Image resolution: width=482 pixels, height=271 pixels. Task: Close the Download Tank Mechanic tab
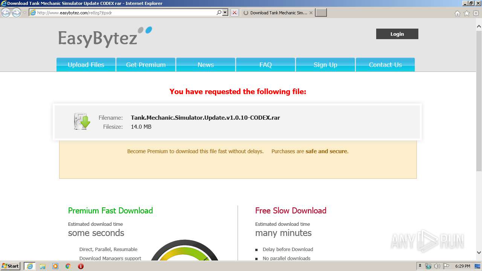pyautogui.click(x=311, y=13)
